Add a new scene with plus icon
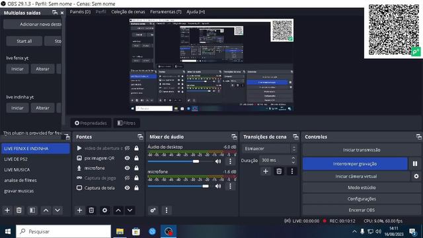Image resolution: width=423 pixels, height=238 pixels. [x=7, y=210]
